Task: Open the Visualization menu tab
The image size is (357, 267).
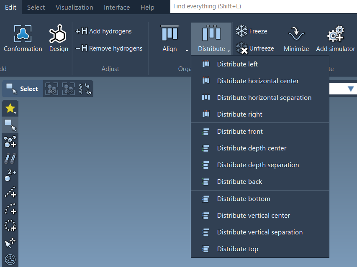Action: click(74, 7)
